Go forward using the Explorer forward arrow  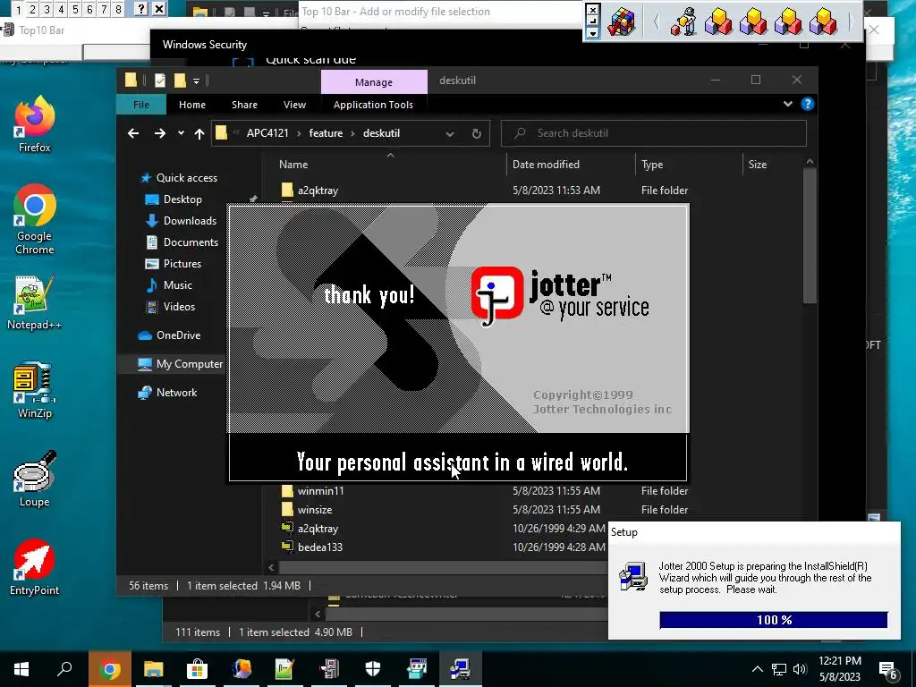(x=159, y=133)
